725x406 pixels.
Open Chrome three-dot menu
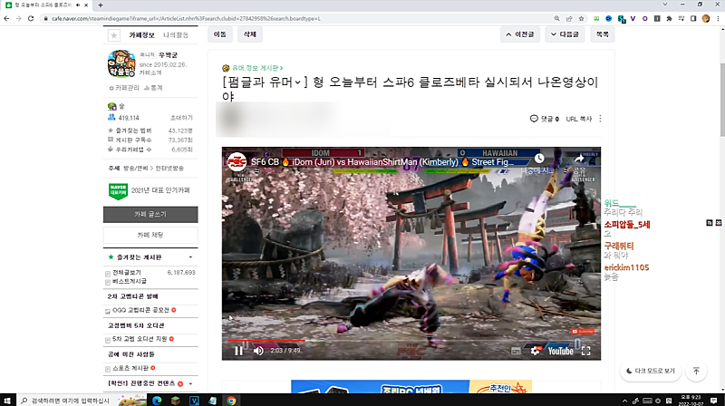[x=718, y=18]
